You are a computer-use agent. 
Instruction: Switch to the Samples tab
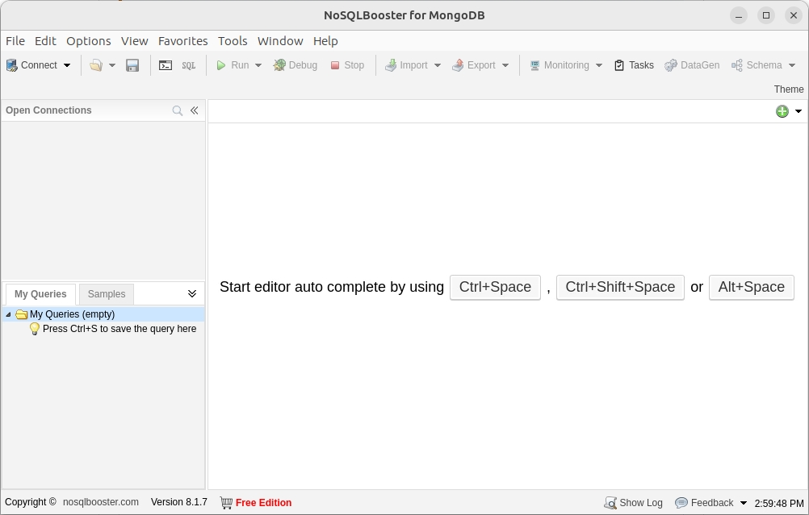[x=107, y=294]
